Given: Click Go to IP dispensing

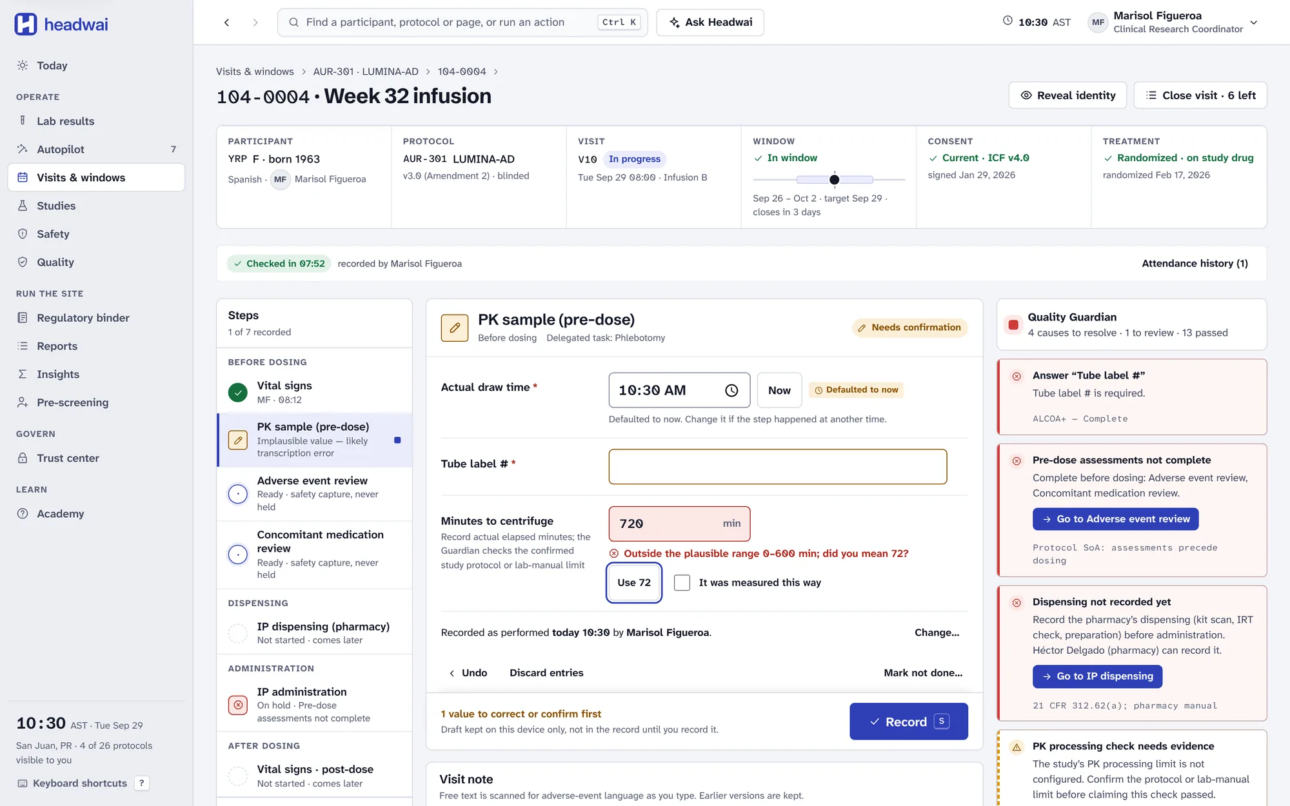Looking at the screenshot, I should pyautogui.click(x=1097, y=676).
